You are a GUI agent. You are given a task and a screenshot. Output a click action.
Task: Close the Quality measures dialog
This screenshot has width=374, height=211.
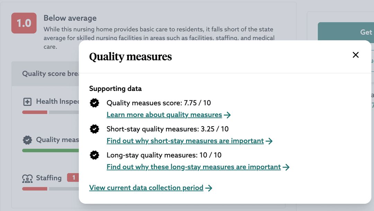coord(355,55)
